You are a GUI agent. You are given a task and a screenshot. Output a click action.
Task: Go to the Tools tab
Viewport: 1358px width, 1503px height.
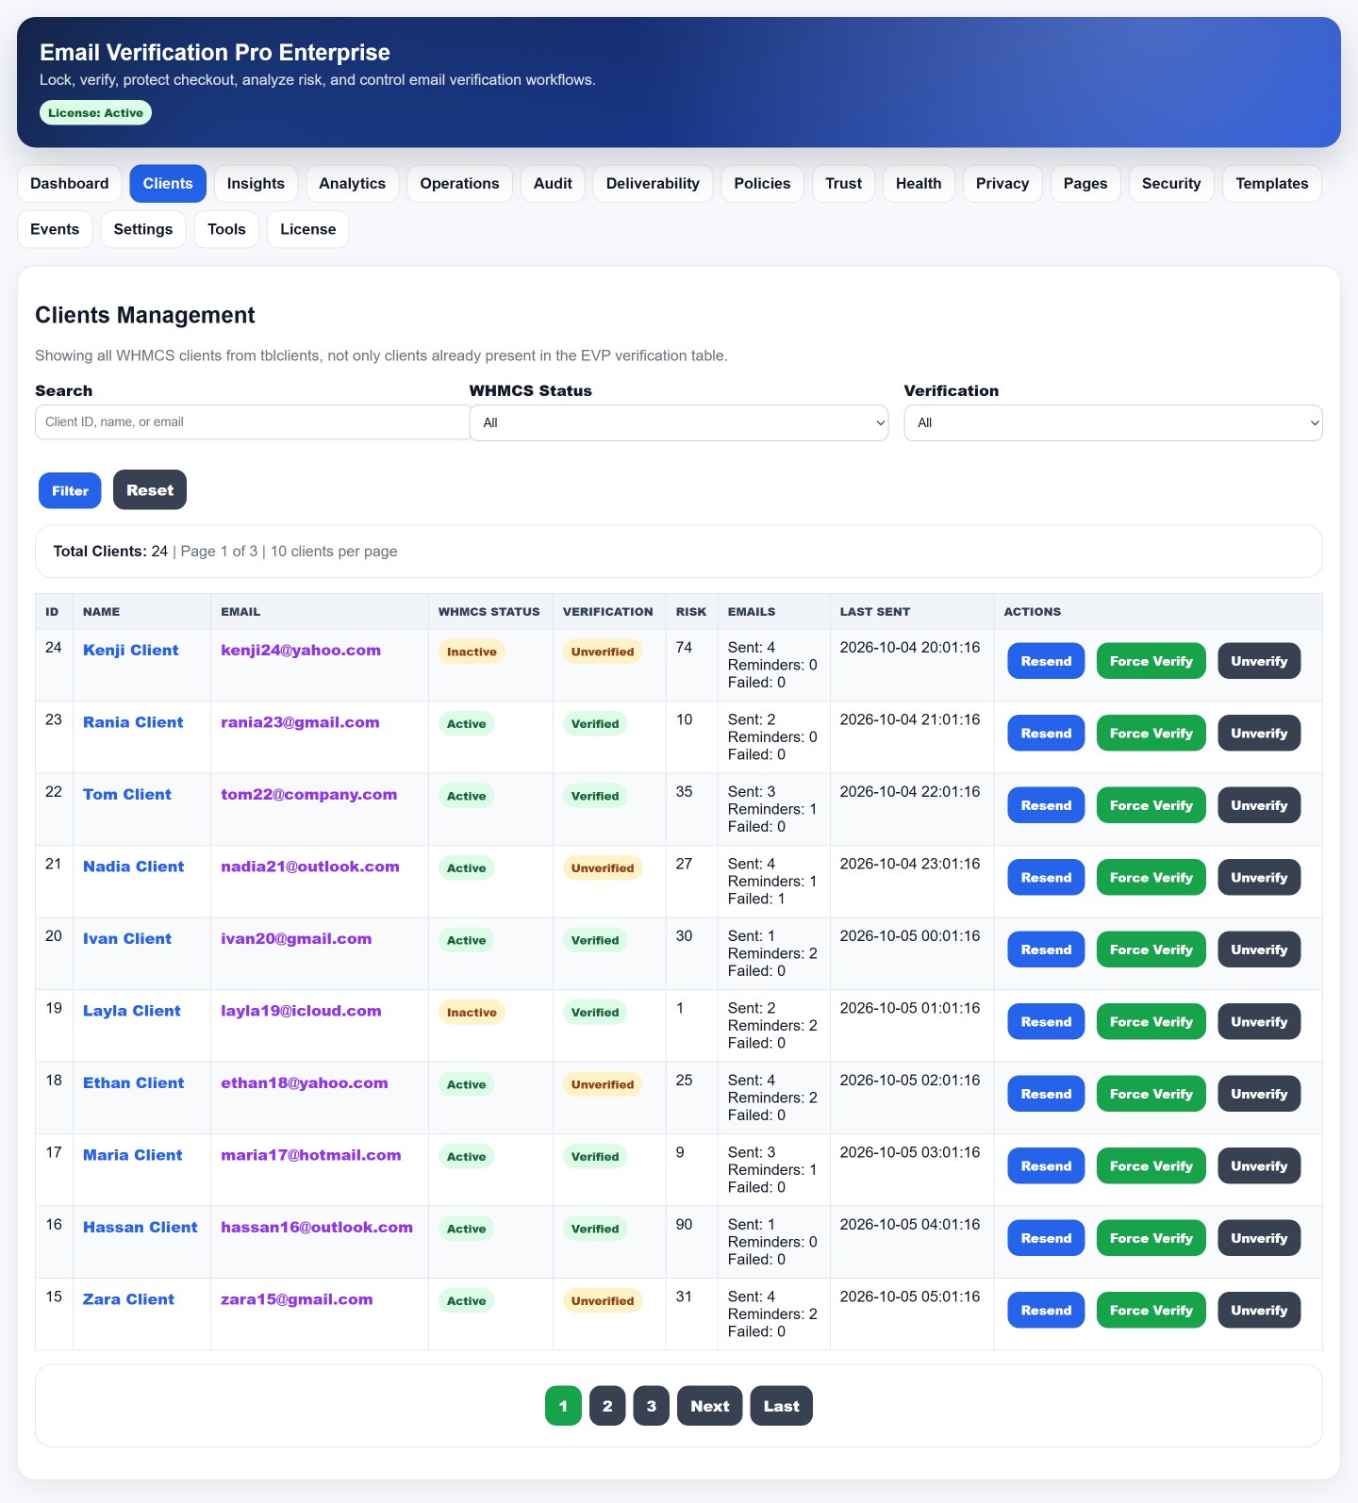coord(226,229)
